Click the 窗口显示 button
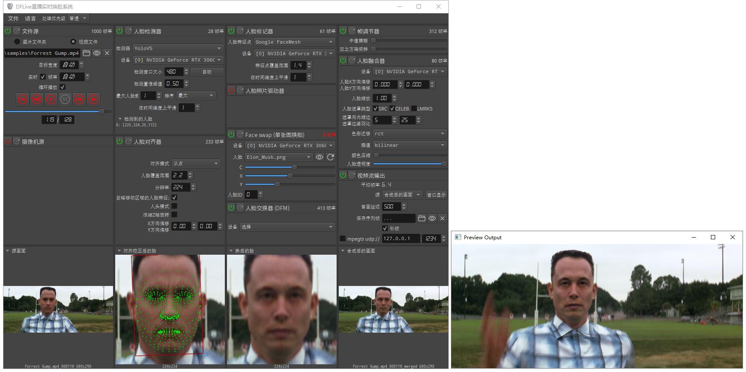The image size is (746, 372). click(x=436, y=195)
